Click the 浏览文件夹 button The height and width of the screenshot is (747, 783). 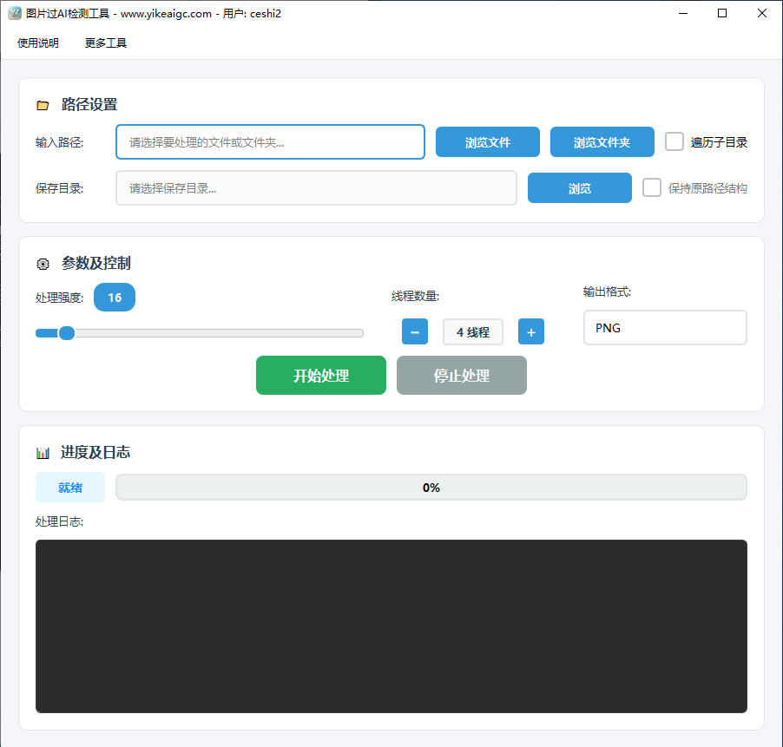coord(602,142)
